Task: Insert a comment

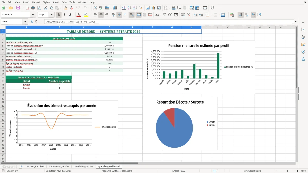Action: coord(179,8)
